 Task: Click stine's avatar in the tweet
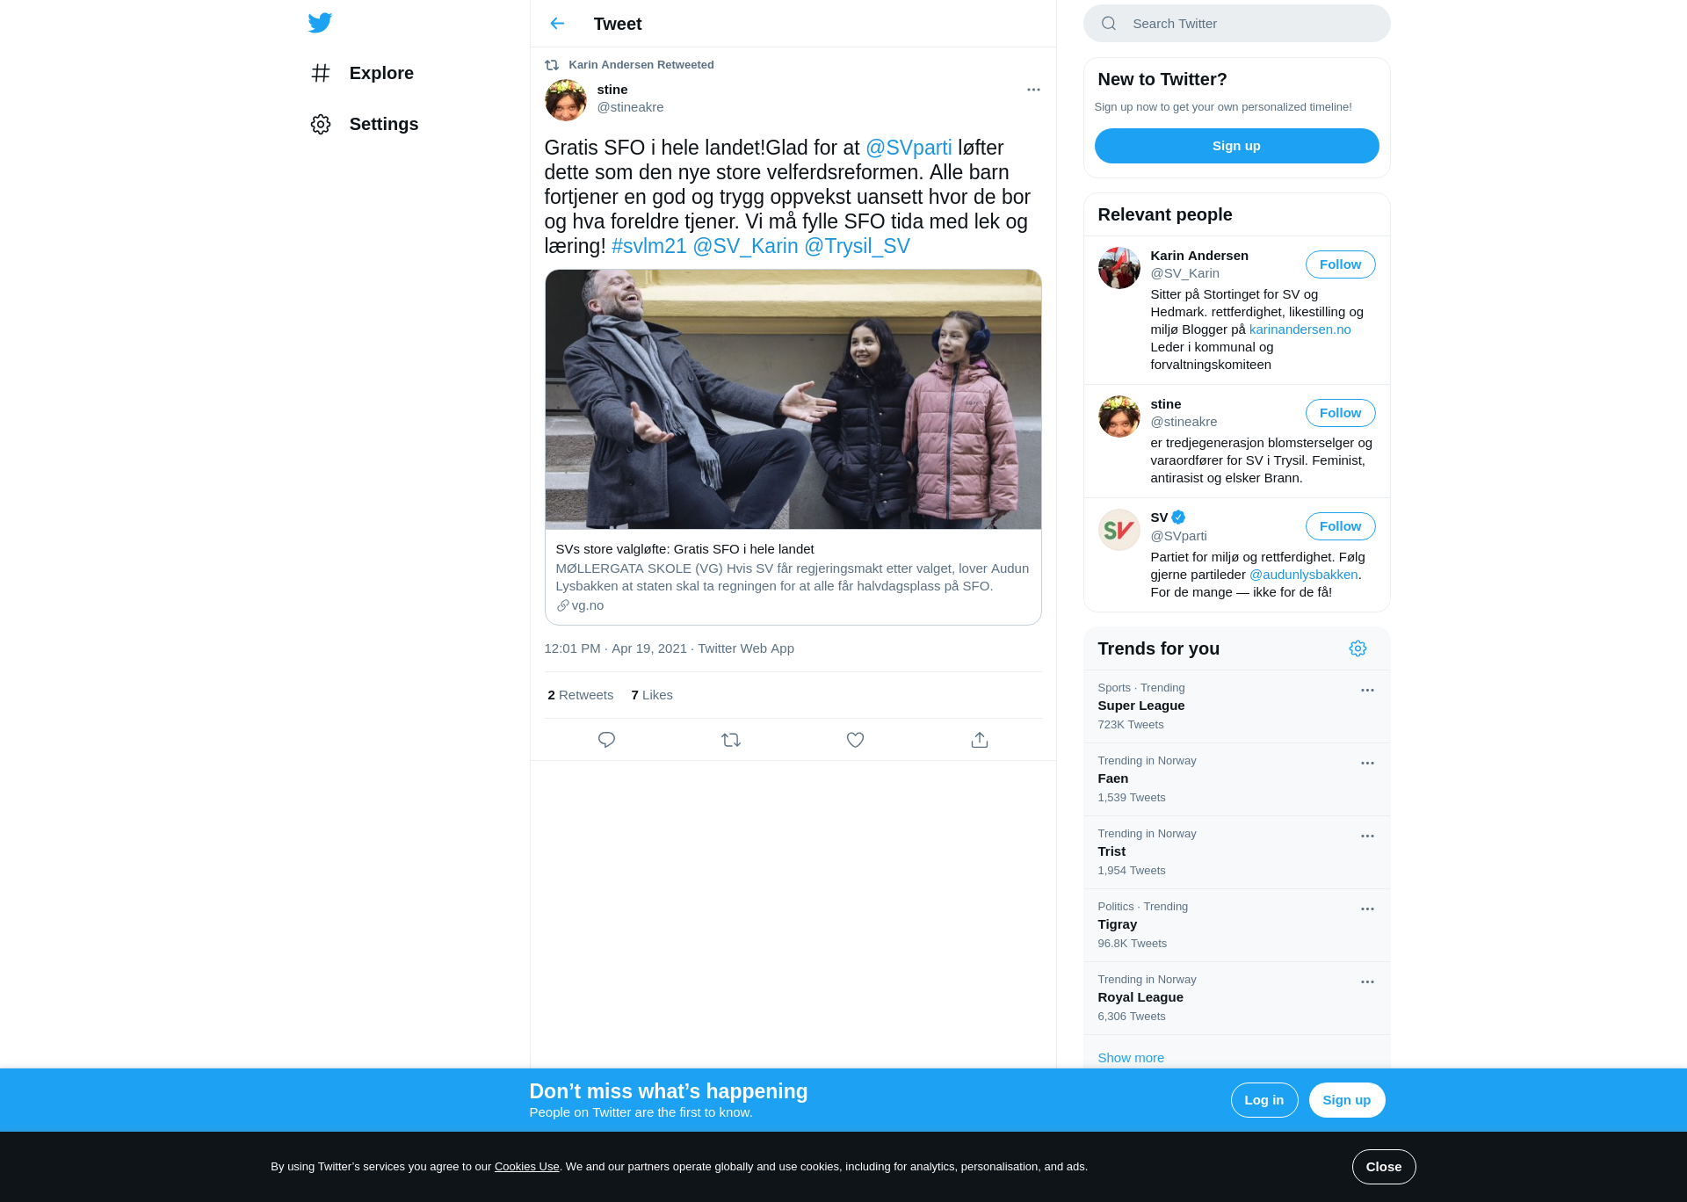click(566, 100)
